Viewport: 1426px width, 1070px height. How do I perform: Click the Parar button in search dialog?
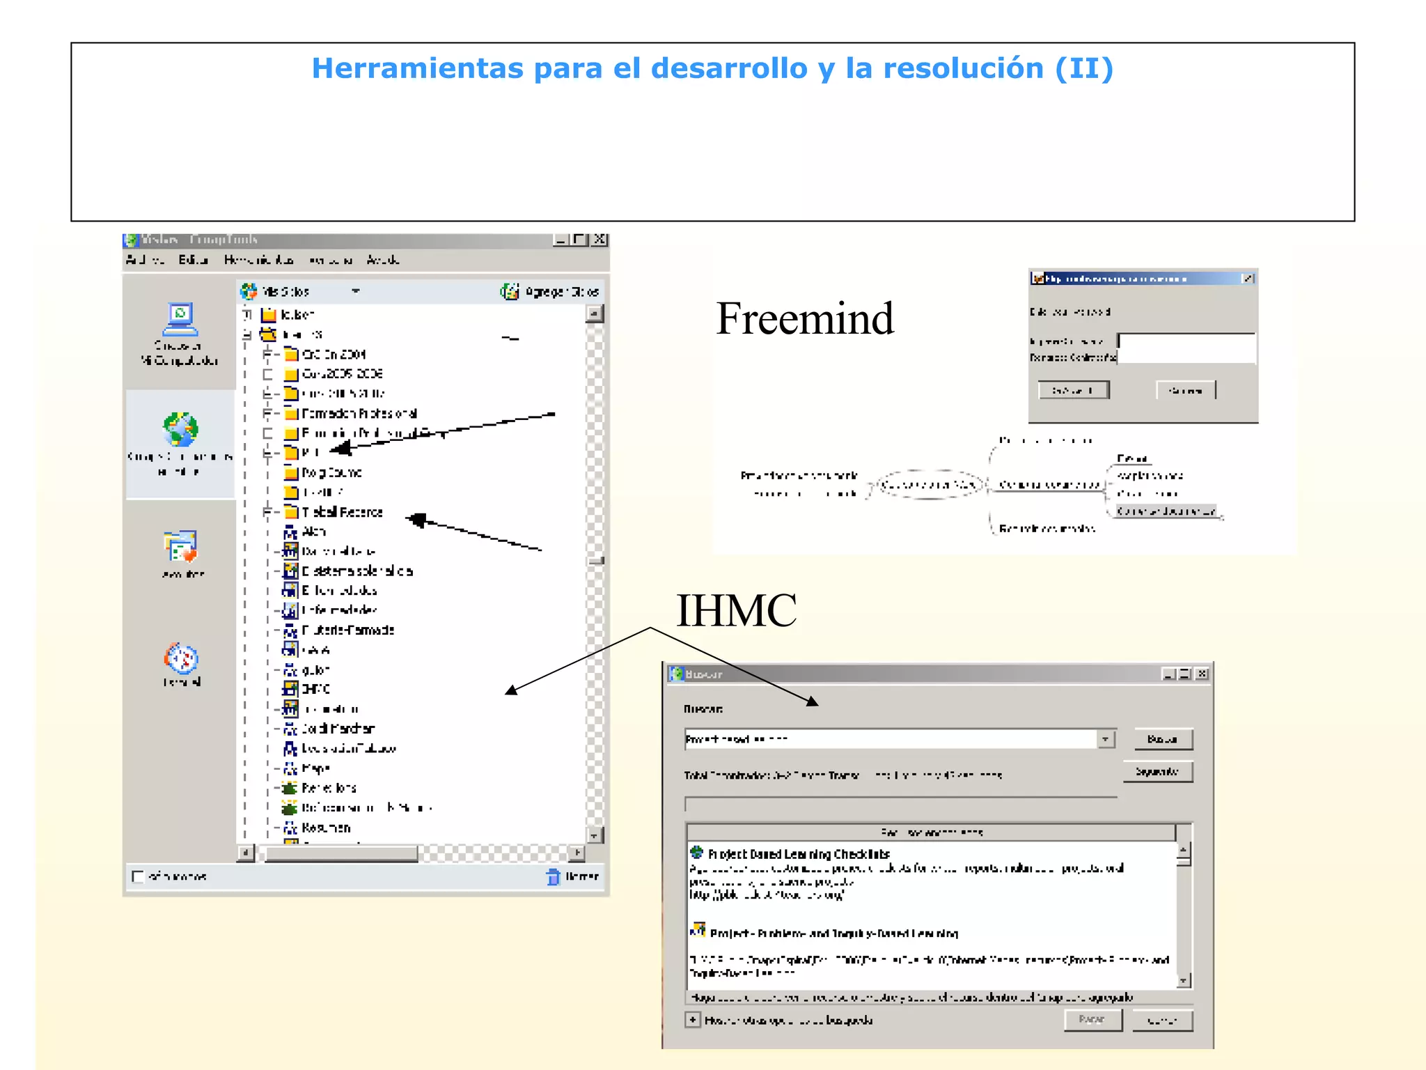[1092, 1020]
